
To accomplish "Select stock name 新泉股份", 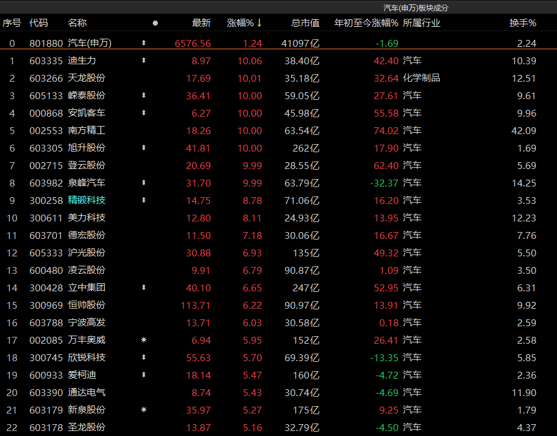I will pos(87,410).
